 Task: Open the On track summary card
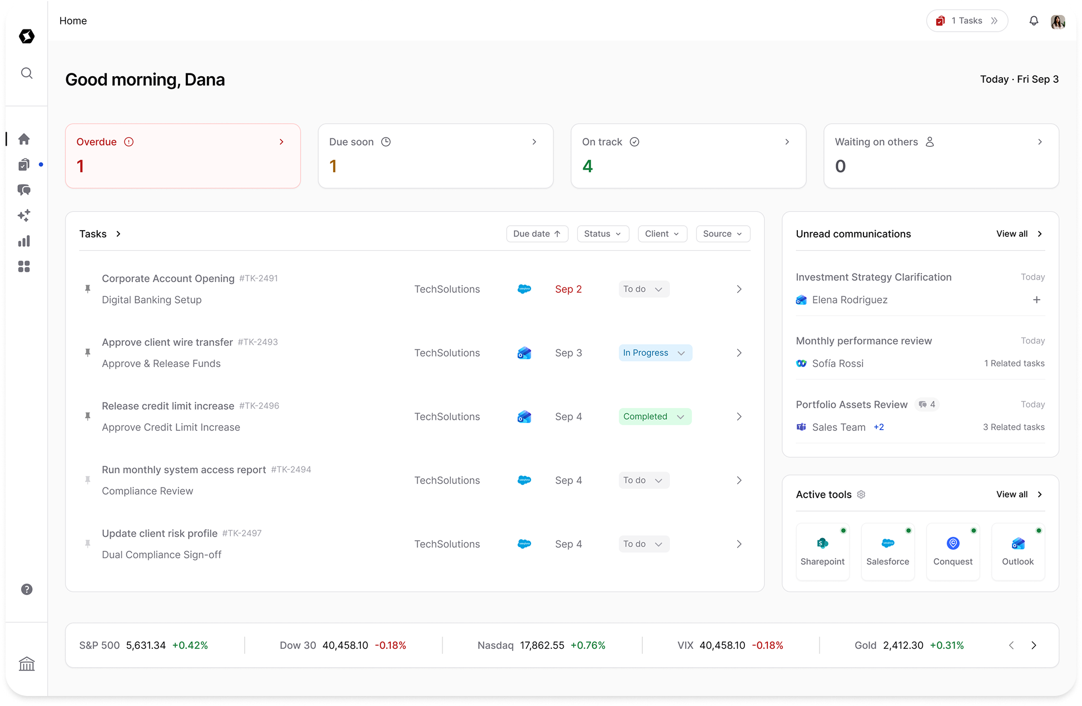[688, 156]
